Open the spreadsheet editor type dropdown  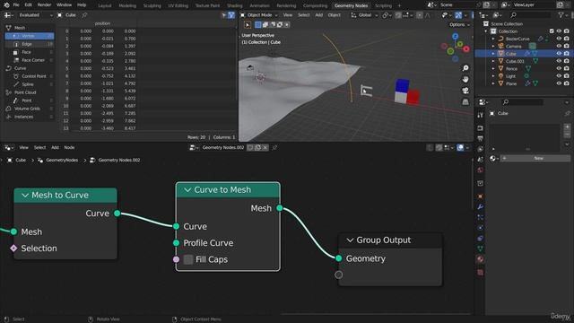pyautogui.click(x=8, y=15)
